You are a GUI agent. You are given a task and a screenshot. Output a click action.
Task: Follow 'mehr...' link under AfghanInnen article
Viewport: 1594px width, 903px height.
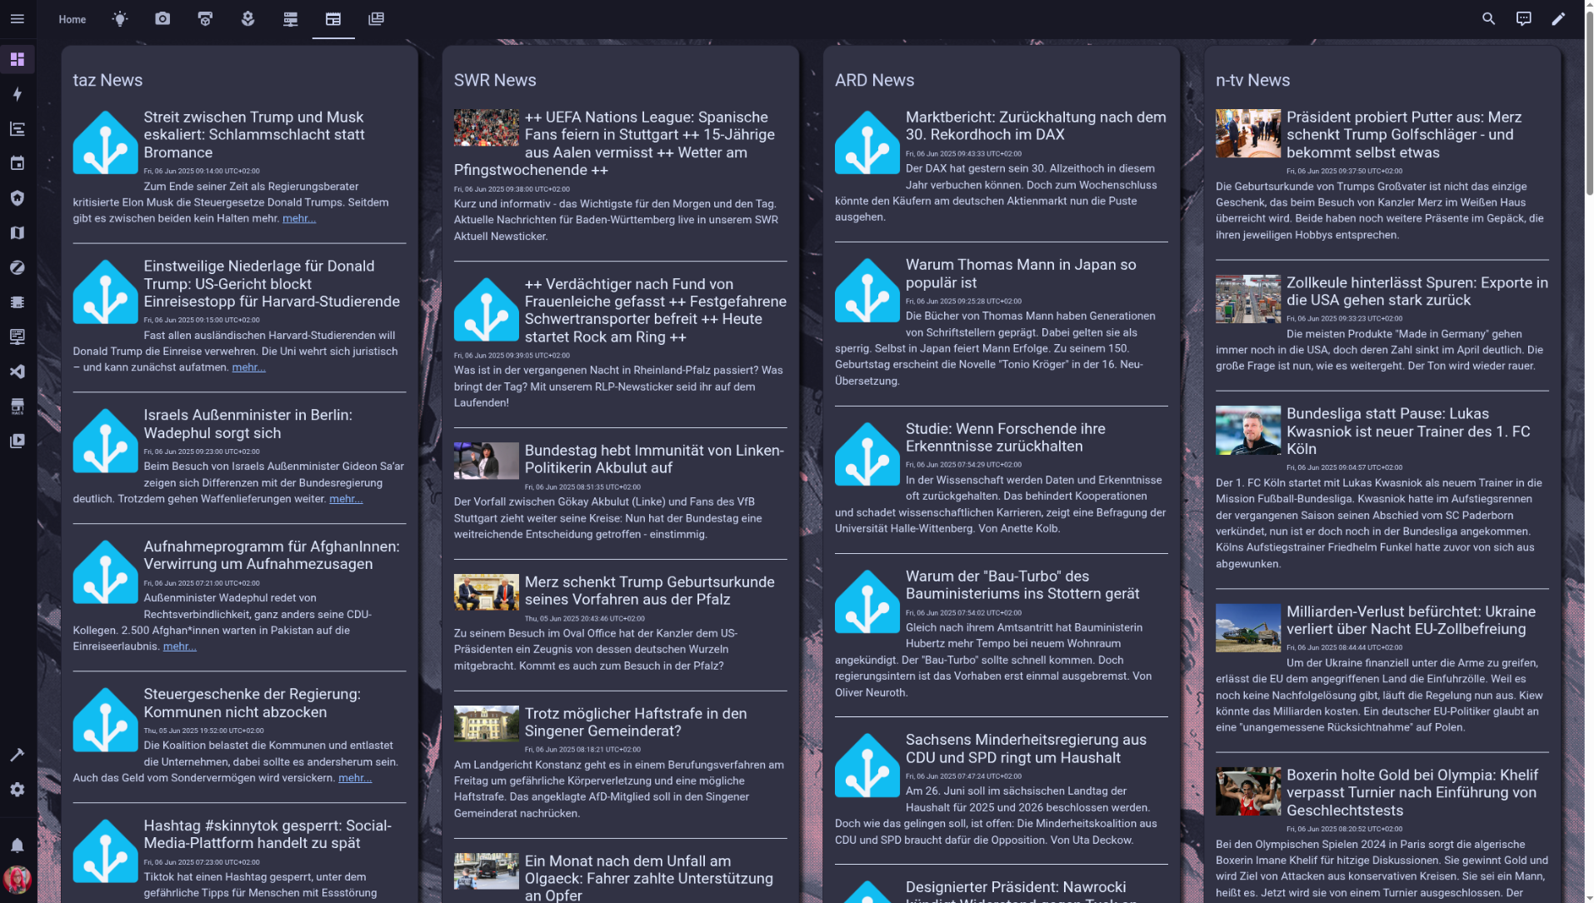pos(180,646)
